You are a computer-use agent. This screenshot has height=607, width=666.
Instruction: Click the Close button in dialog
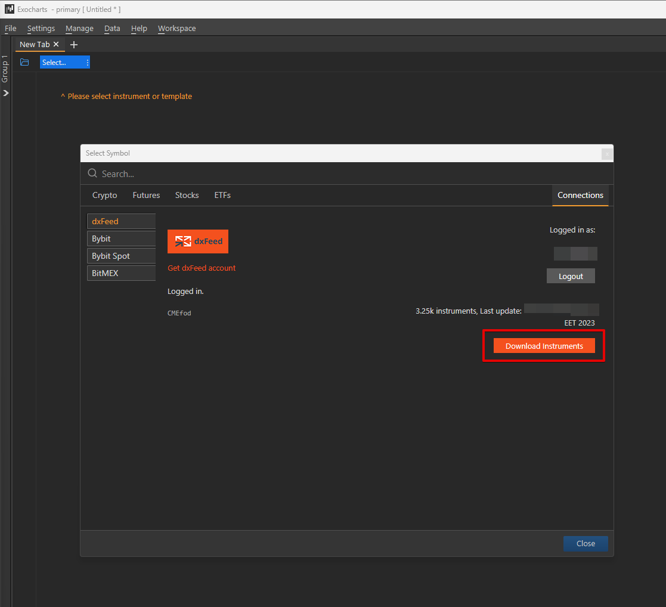586,544
